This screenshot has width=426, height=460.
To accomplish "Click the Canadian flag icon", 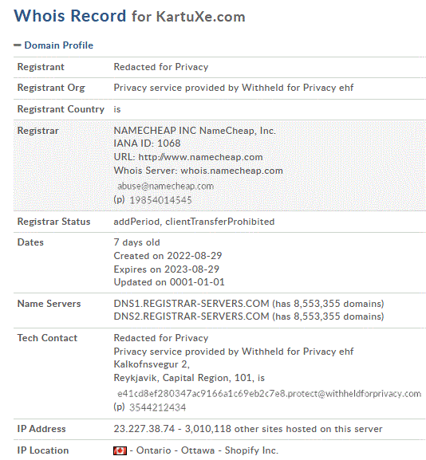I will tap(120, 450).
